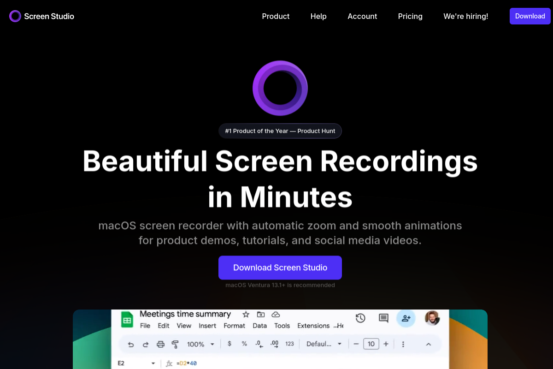Click the cloud saved status icon

pyautogui.click(x=276, y=314)
